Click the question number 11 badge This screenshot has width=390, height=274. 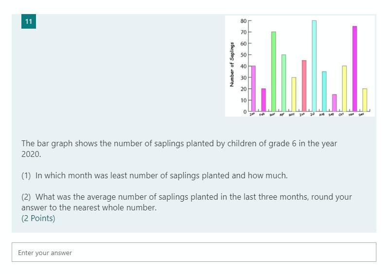tap(29, 21)
